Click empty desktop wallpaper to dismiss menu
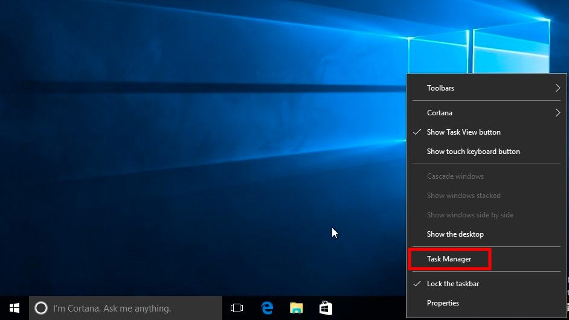The width and height of the screenshot is (569, 320). pyautogui.click(x=181, y=151)
